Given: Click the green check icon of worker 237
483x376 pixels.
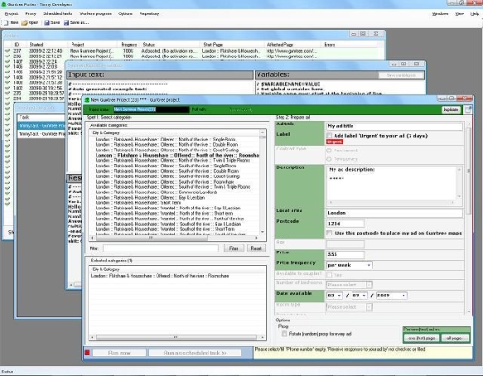Looking at the screenshot, I should coord(7,51).
